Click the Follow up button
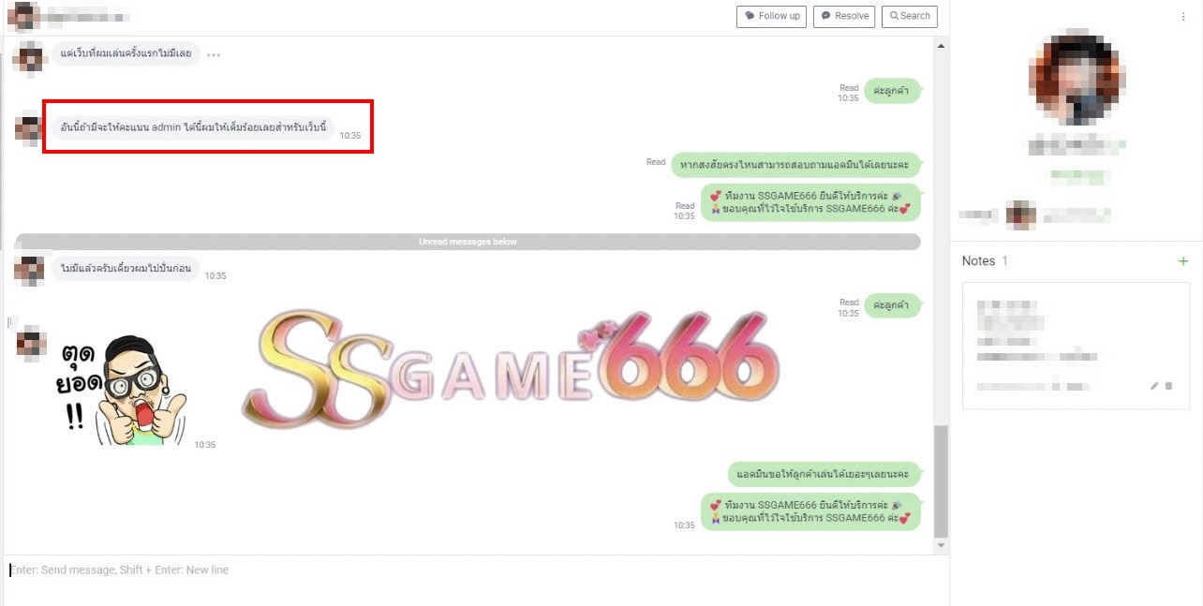 point(771,16)
